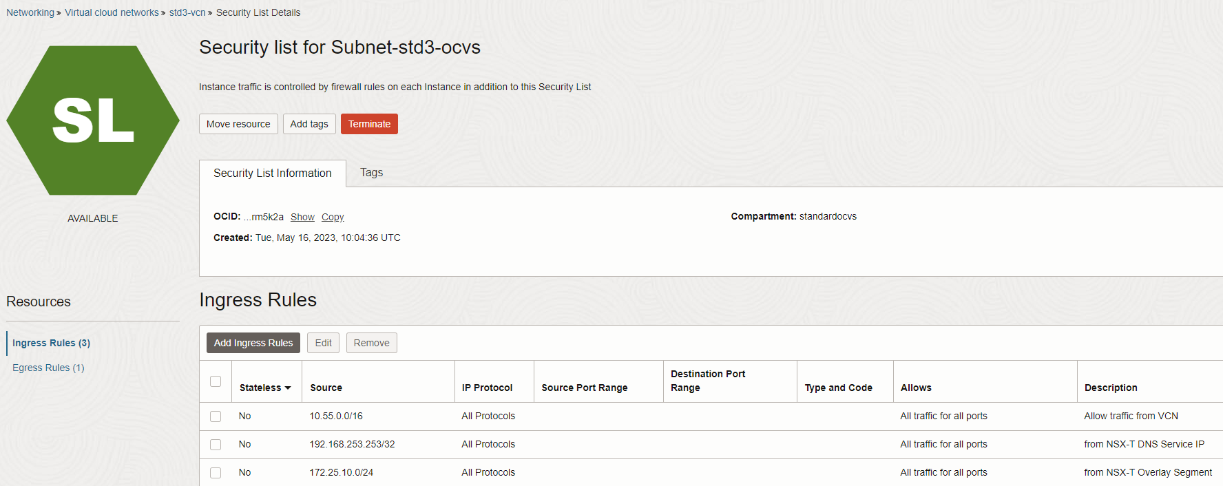Open the Security List Information tab
Screen dimensions: 1223x486
pos(273,173)
